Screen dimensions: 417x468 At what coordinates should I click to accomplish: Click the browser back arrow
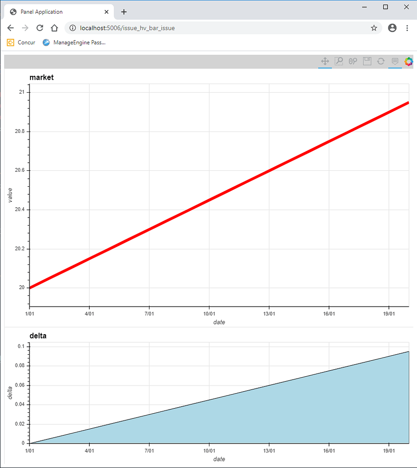tap(10, 28)
